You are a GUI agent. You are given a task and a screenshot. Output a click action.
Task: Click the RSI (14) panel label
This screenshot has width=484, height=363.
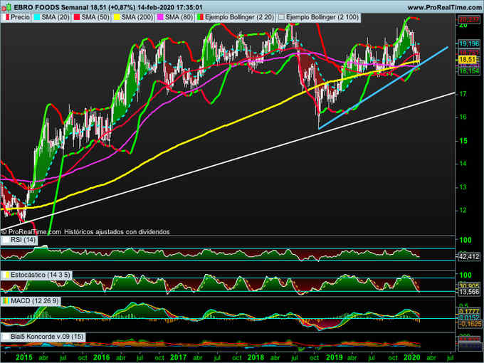(23, 240)
